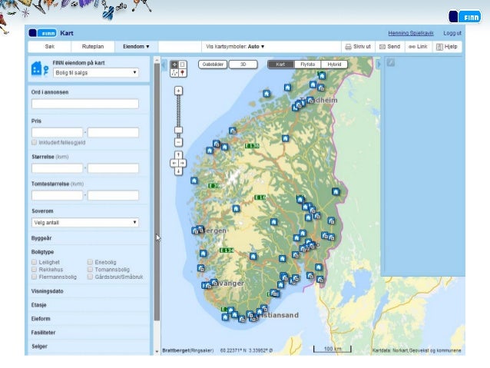This screenshot has width=490, height=368.
Task: Click the Gatebilder button
Action: [212, 65]
